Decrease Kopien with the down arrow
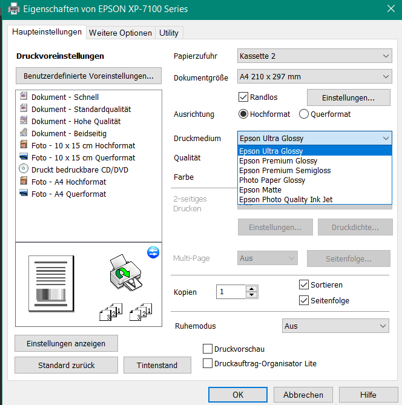 [252, 295]
